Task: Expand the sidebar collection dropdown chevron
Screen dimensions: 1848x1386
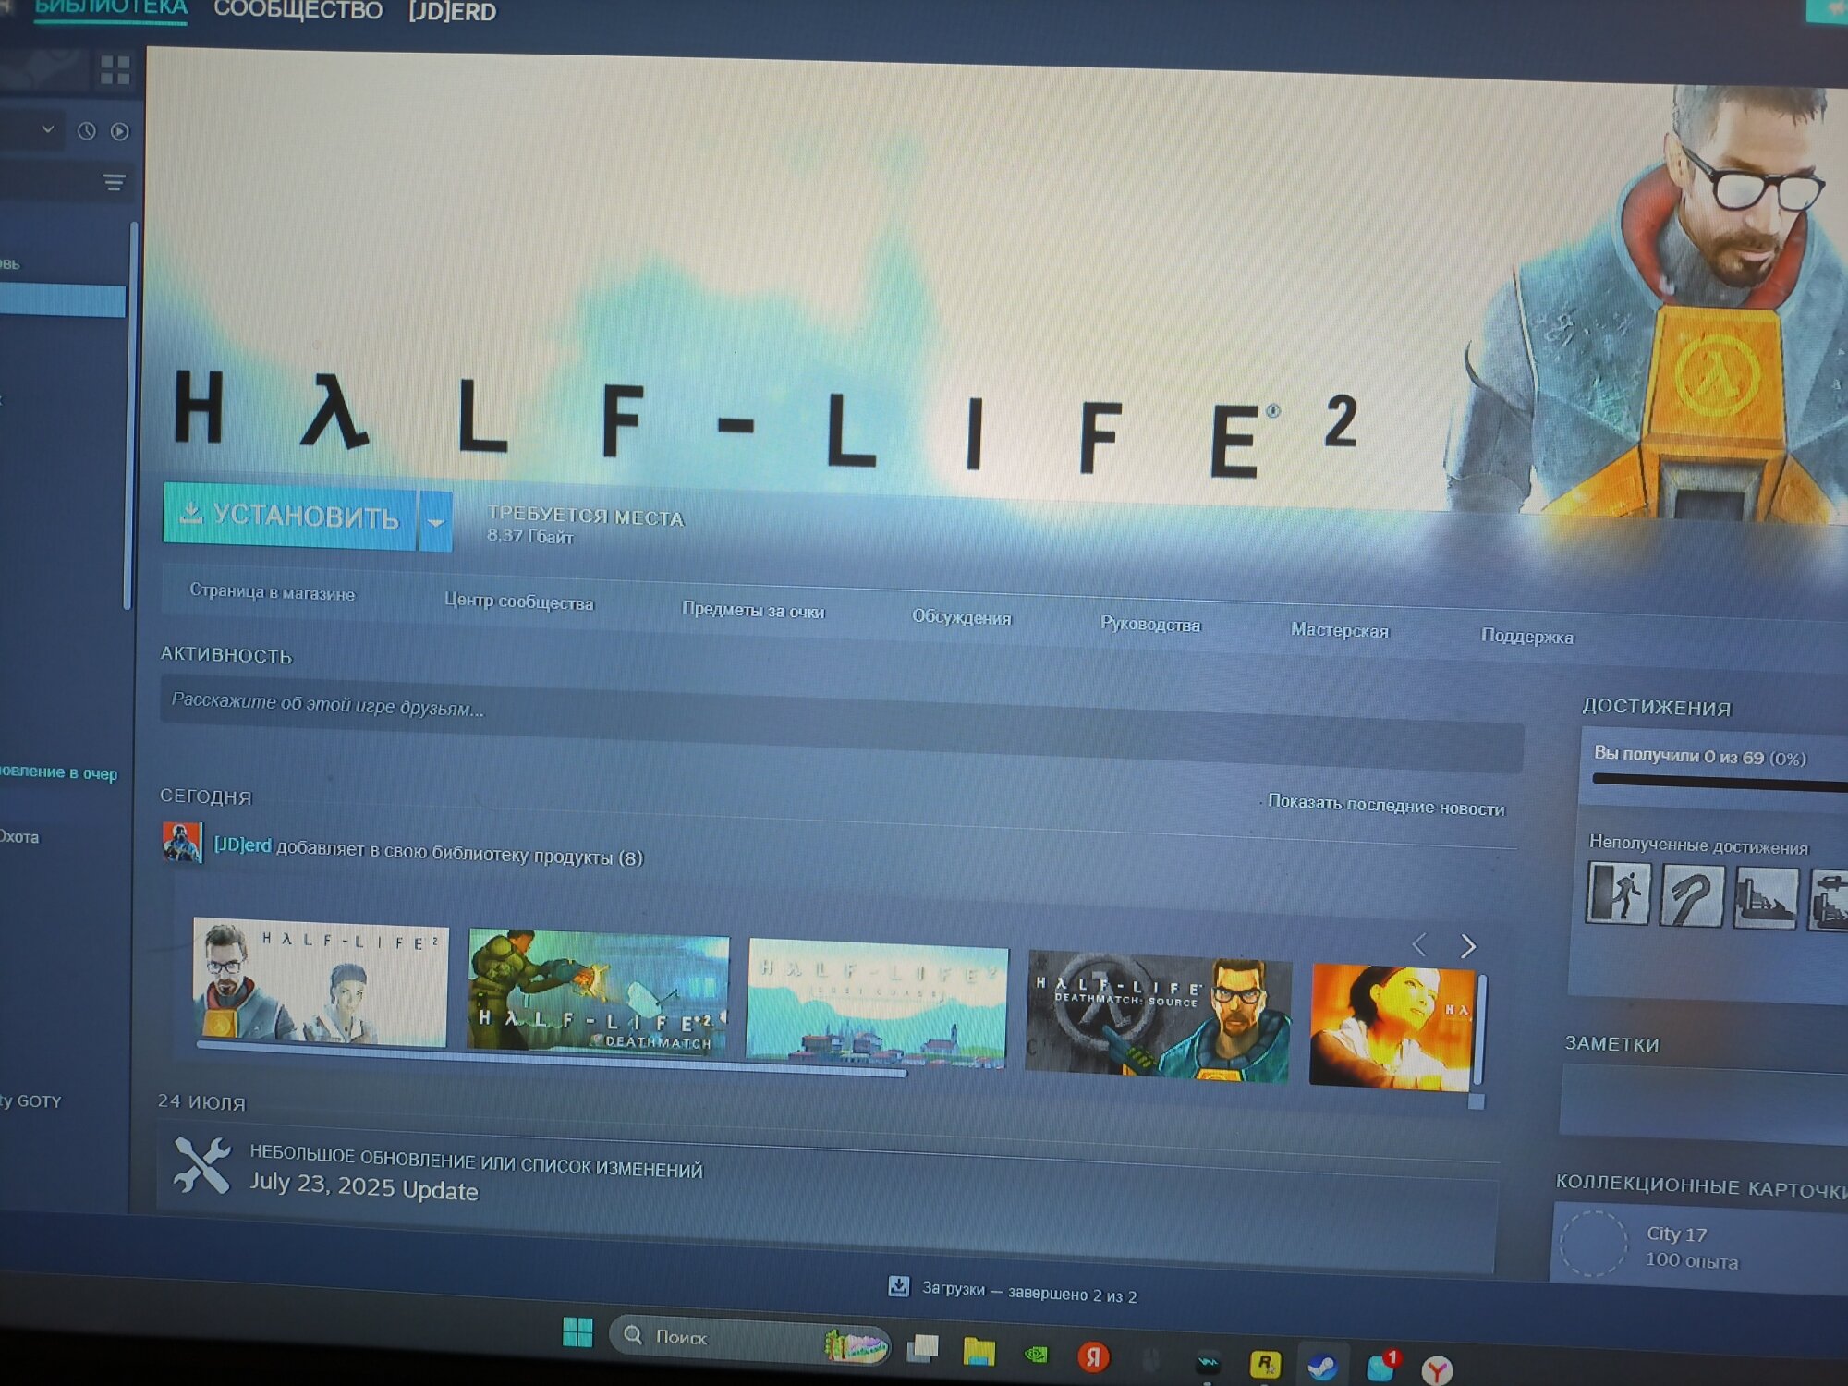Action: pos(48,129)
